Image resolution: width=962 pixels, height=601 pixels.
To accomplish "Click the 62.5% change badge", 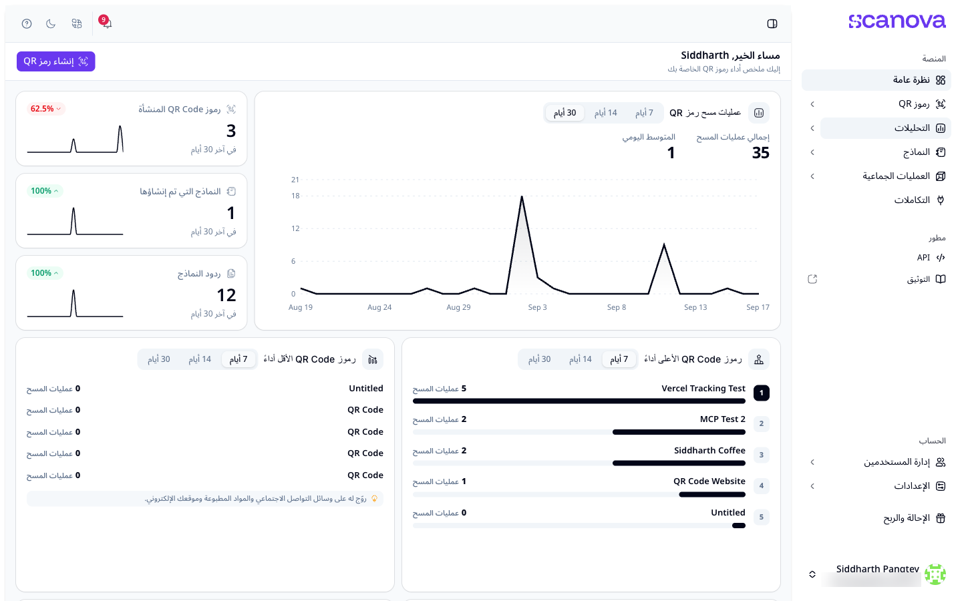I will [45, 109].
